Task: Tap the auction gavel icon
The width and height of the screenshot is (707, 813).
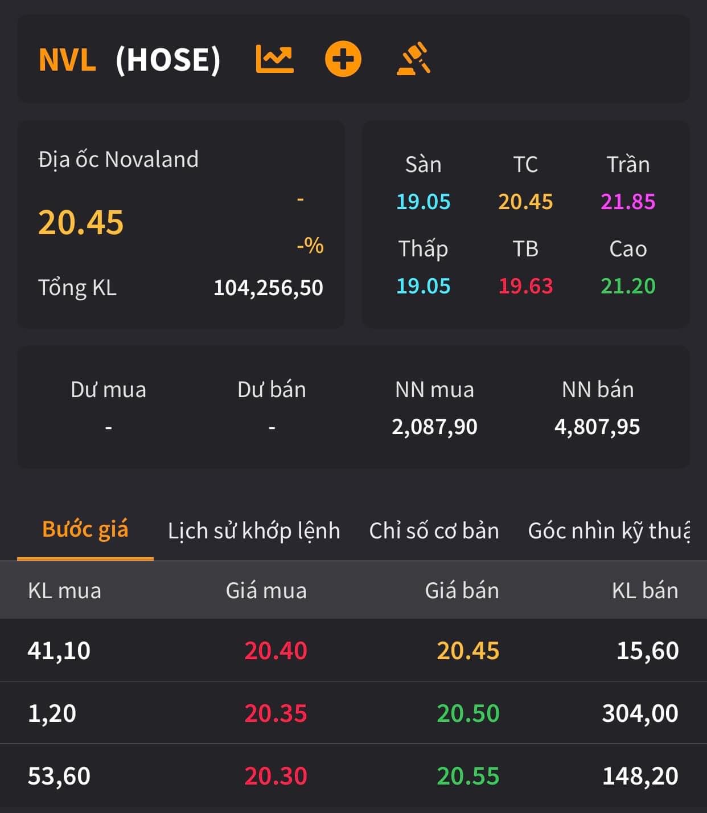Action: (414, 59)
